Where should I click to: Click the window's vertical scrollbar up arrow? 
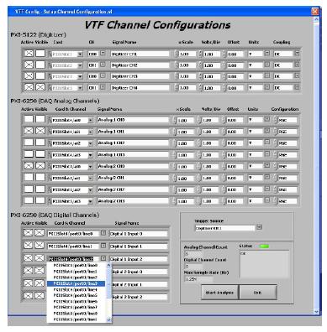(316, 19)
